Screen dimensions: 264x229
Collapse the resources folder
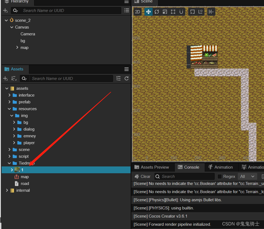tap(10, 109)
